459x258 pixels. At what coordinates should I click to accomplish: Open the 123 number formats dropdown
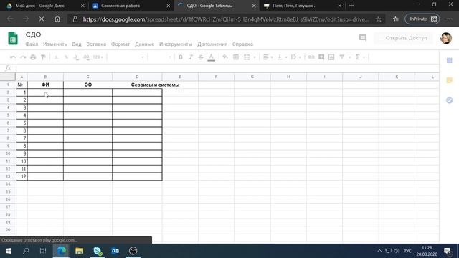(98, 57)
